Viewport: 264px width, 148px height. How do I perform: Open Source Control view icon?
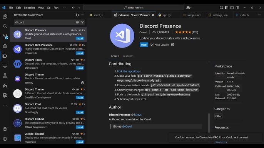coord(5,36)
